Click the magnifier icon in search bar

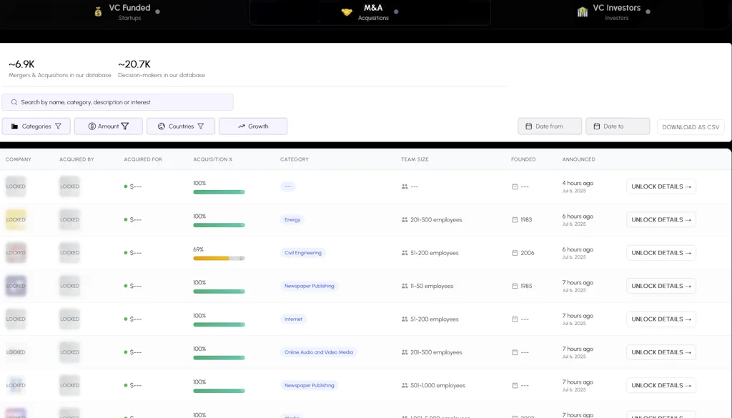click(x=14, y=102)
